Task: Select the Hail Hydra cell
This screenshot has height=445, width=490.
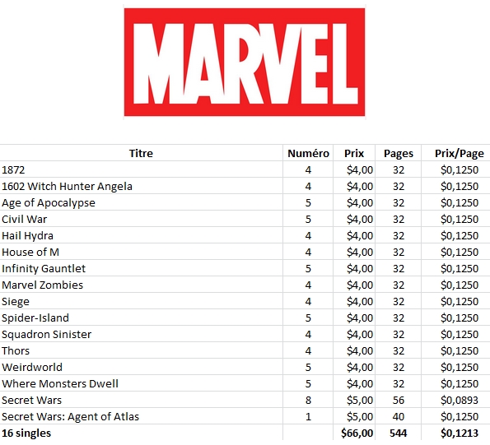Action: click(141, 235)
